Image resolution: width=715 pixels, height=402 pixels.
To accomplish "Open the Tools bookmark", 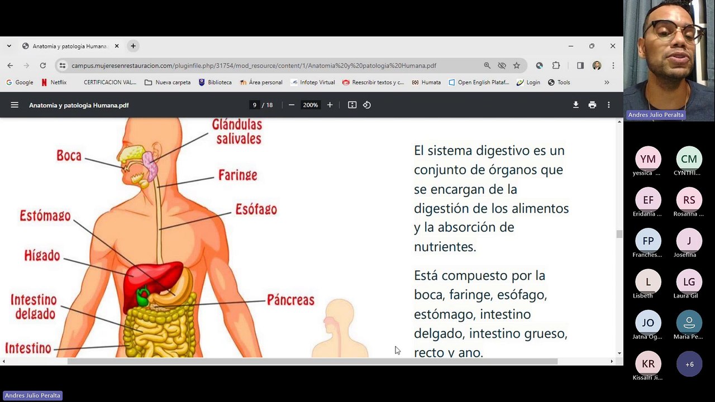I will [x=559, y=82].
